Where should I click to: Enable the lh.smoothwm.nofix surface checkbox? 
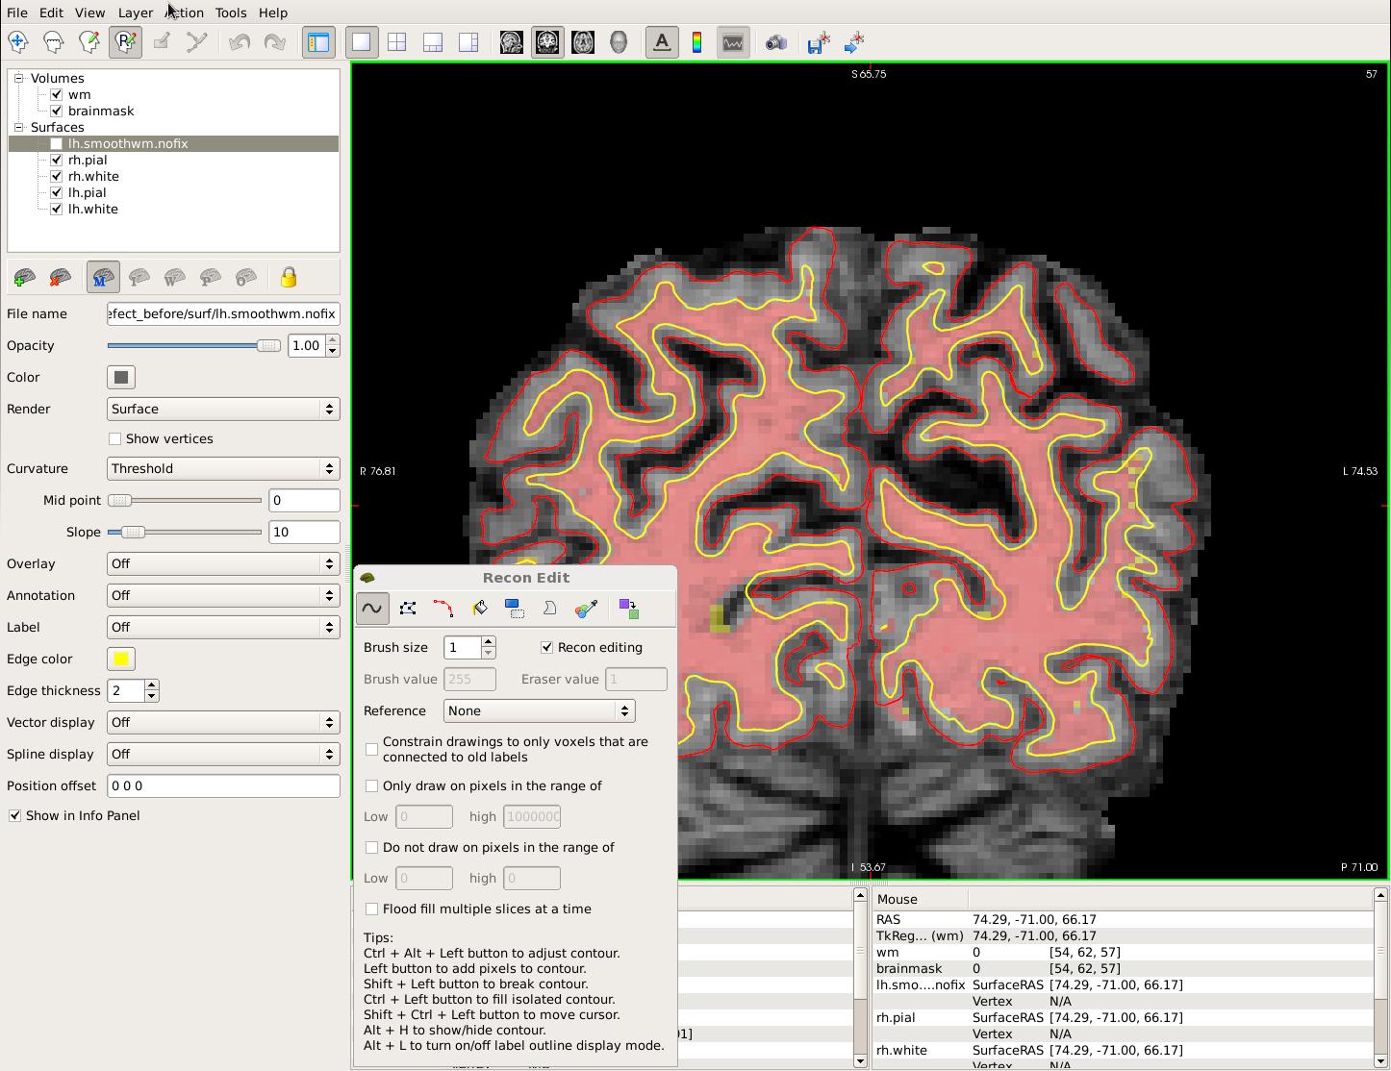(x=57, y=144)
